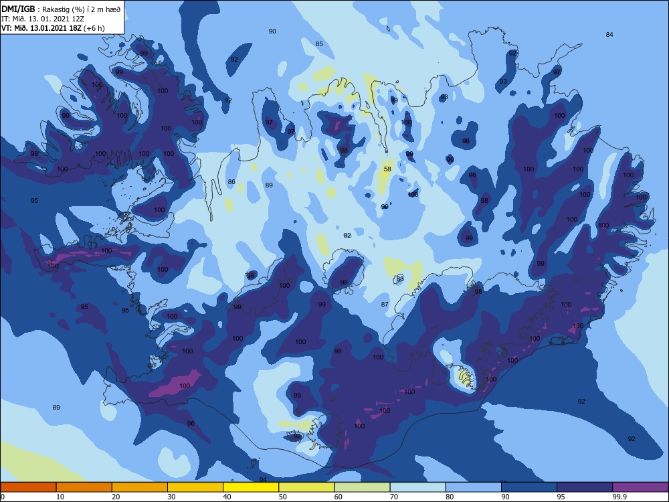Select the dark blue 90–95 legend swatch
669x502 pixels.
click(529, 487)
